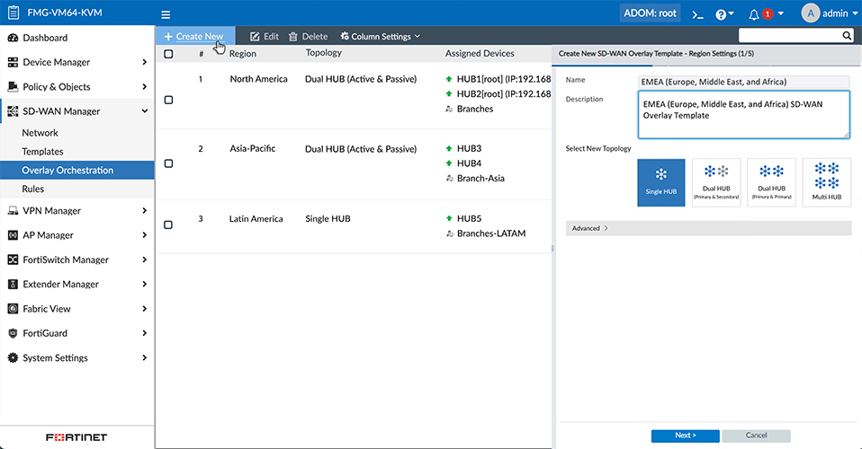The height and width of the screenshot is (449, 862).
Task: Click the Name input field
Action: [744, 82]
